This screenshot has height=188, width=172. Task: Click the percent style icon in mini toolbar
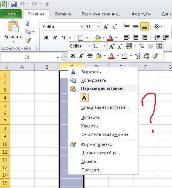(142, 46)
